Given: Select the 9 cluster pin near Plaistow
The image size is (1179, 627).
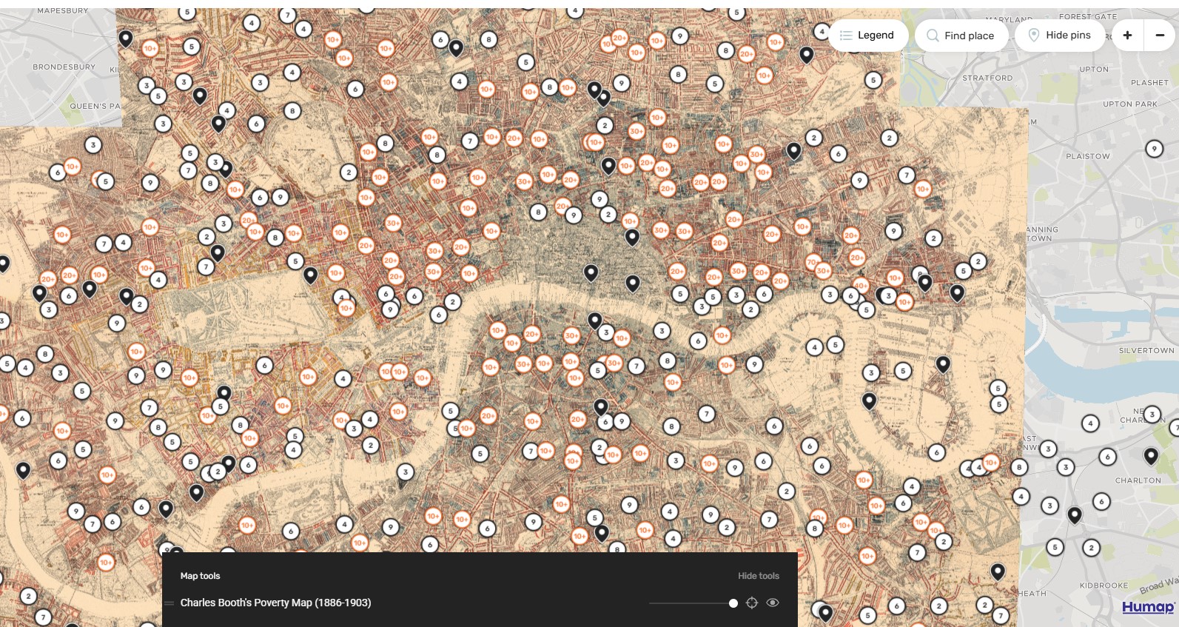Looking at the screenshot, I should 1154,149.
